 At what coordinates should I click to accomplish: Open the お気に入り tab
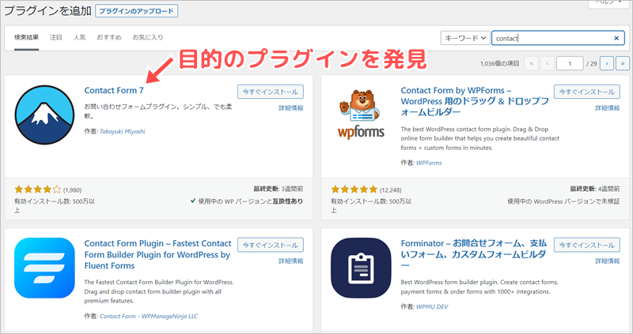(147, 37)
